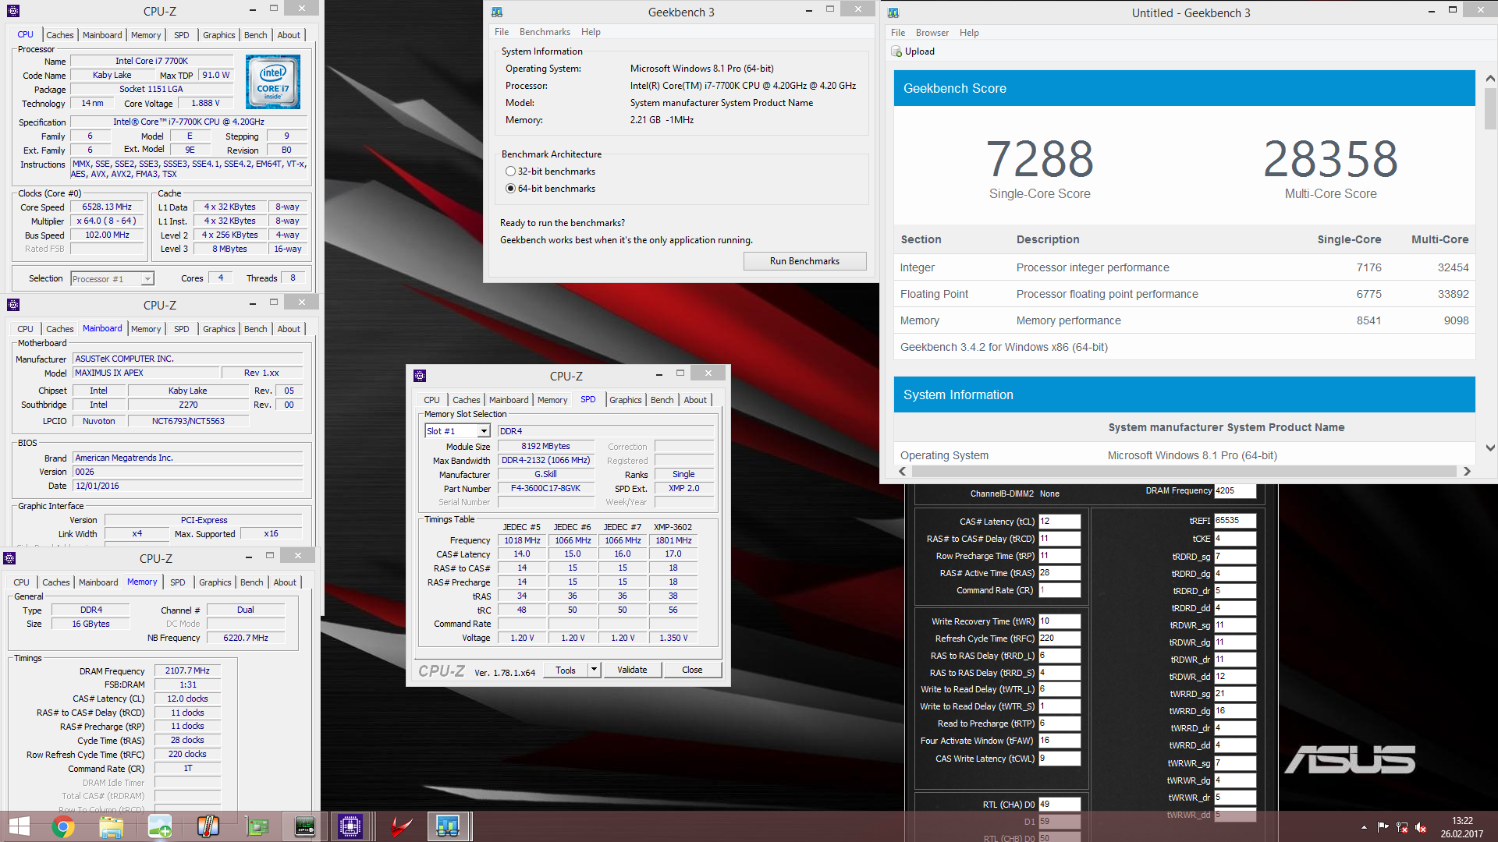
Task: Click the scroll-down arrow in Geekbench results window
Action: [x=1490, y=448]
